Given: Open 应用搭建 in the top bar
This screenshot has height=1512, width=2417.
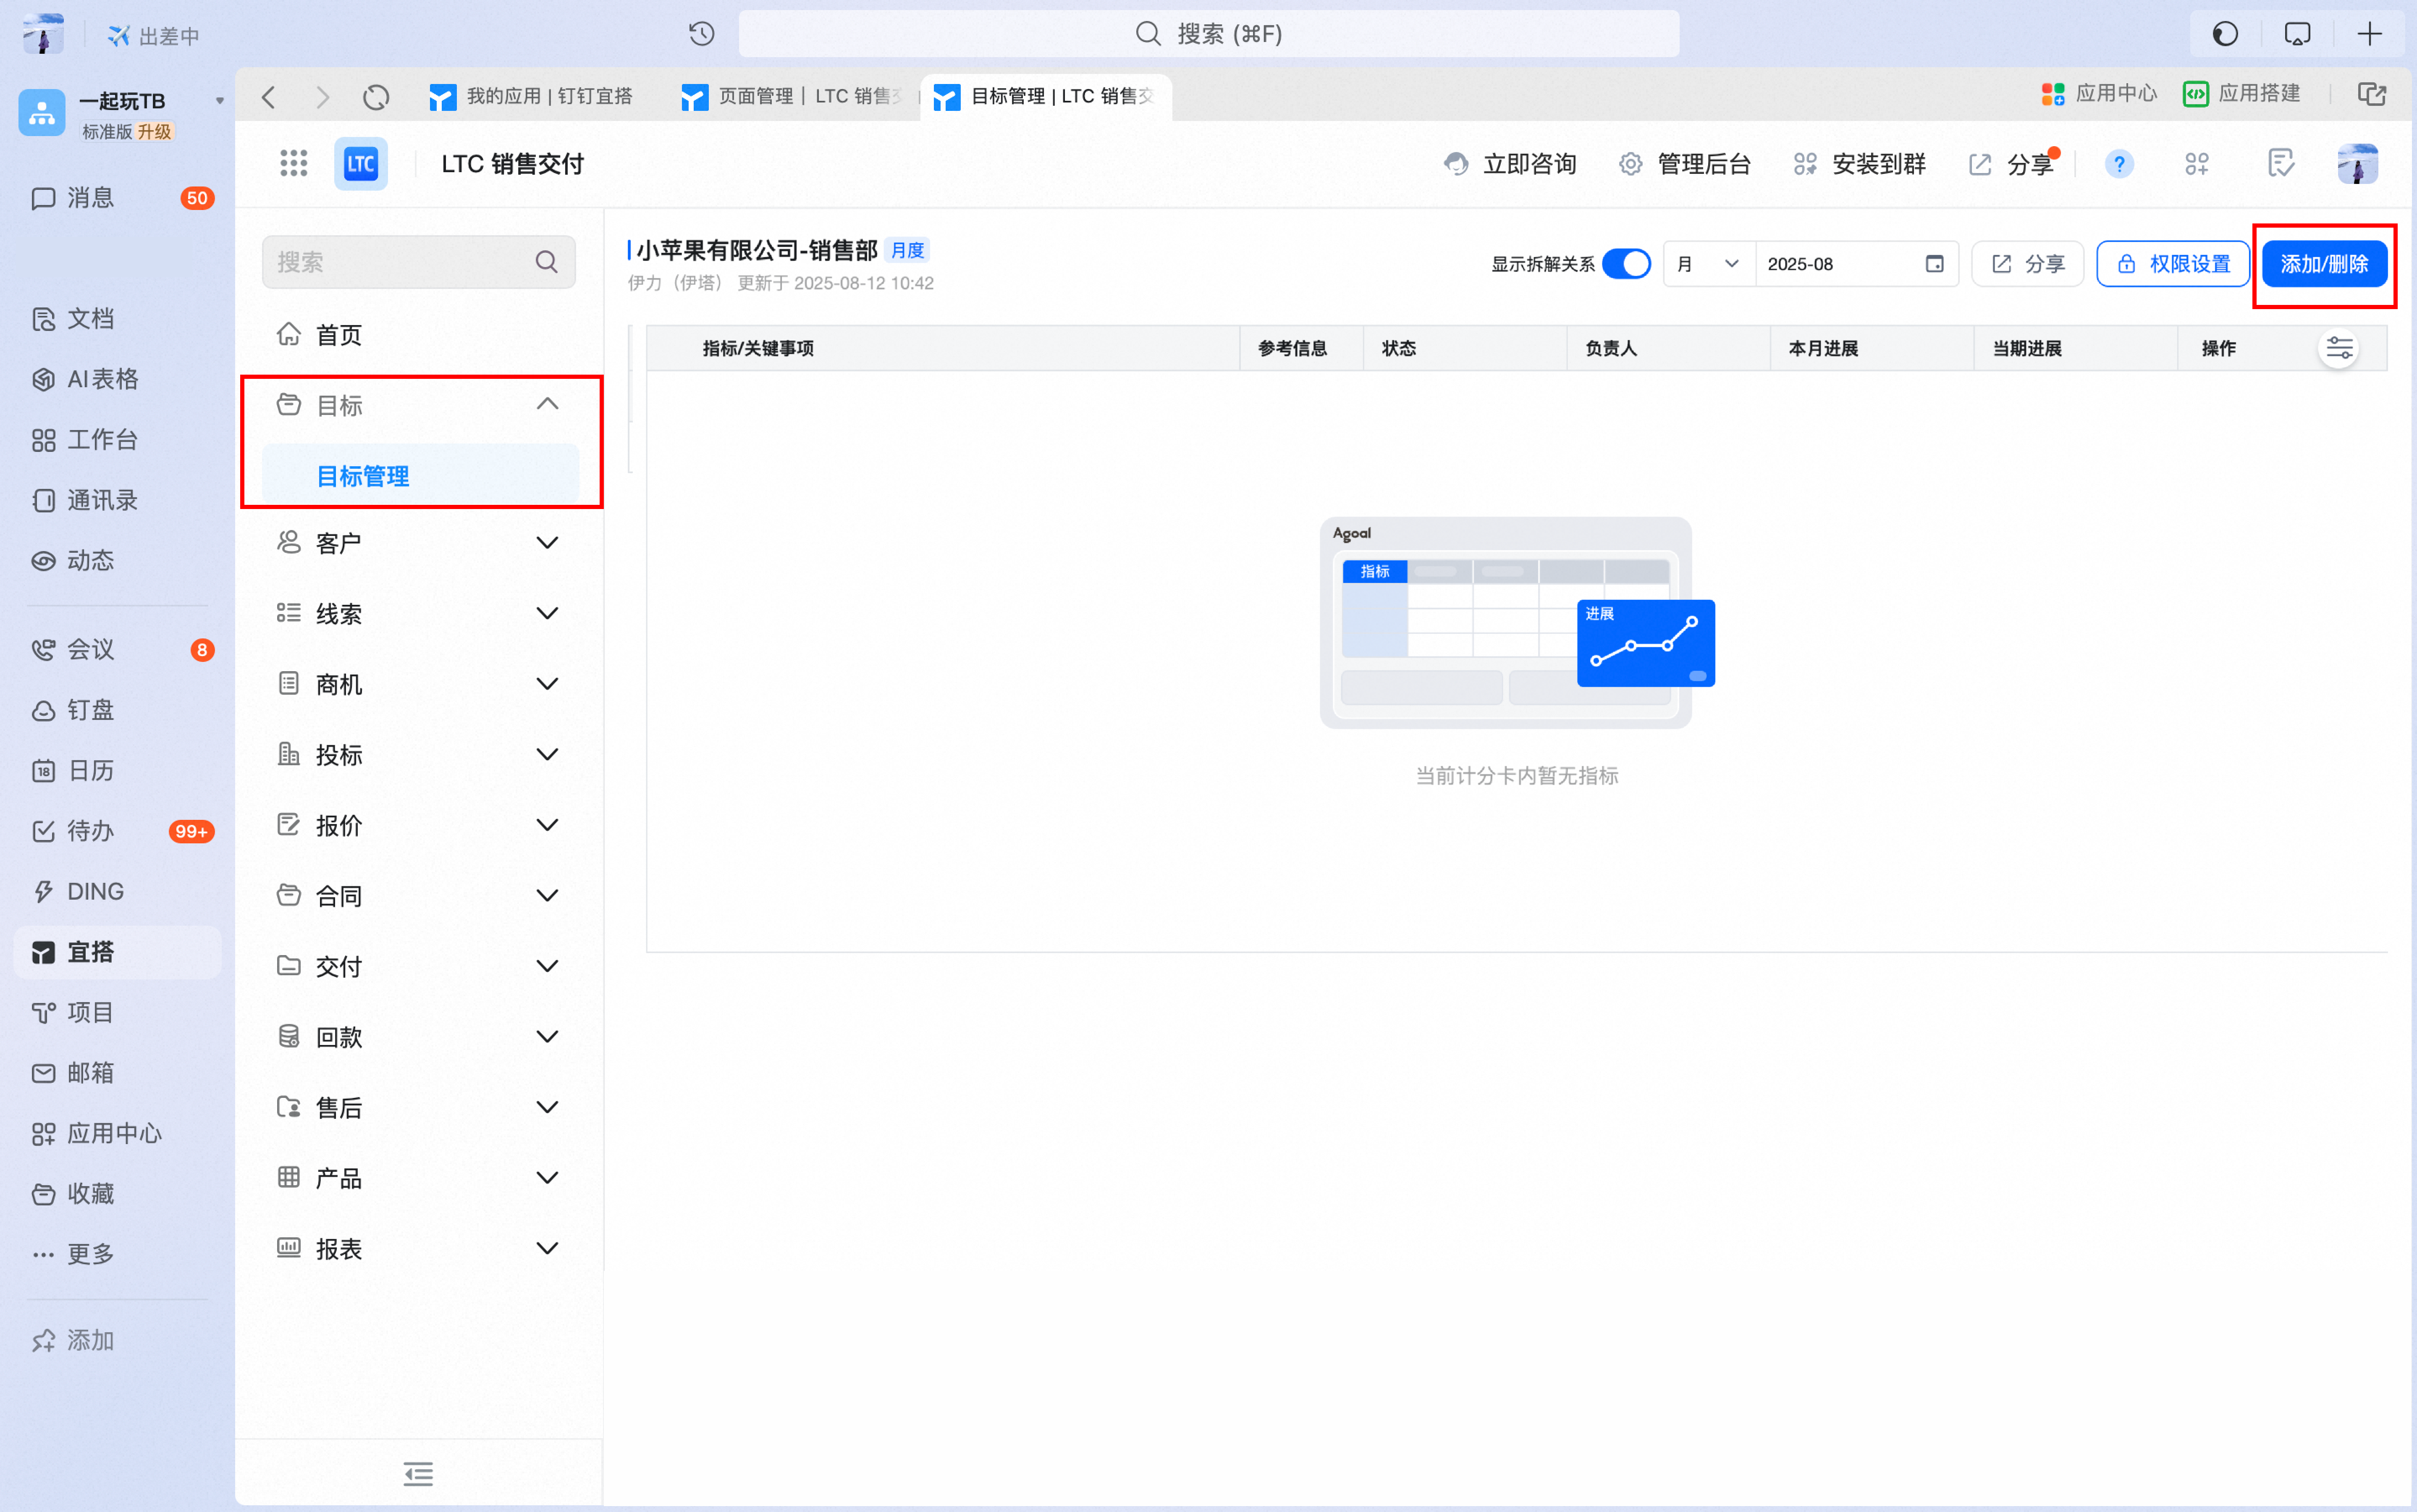Looking at the screenshot, I should (x=2242, y=94).
